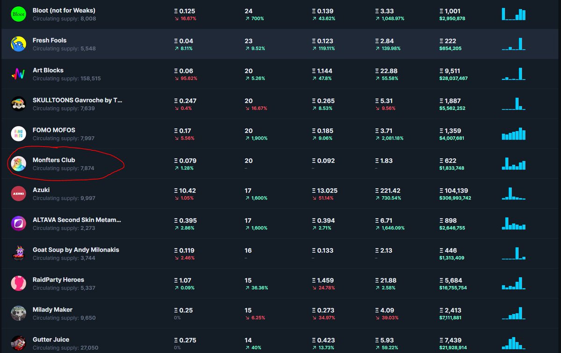Select Azuki market cap Ξ 104,139

(x=455, y=191)
